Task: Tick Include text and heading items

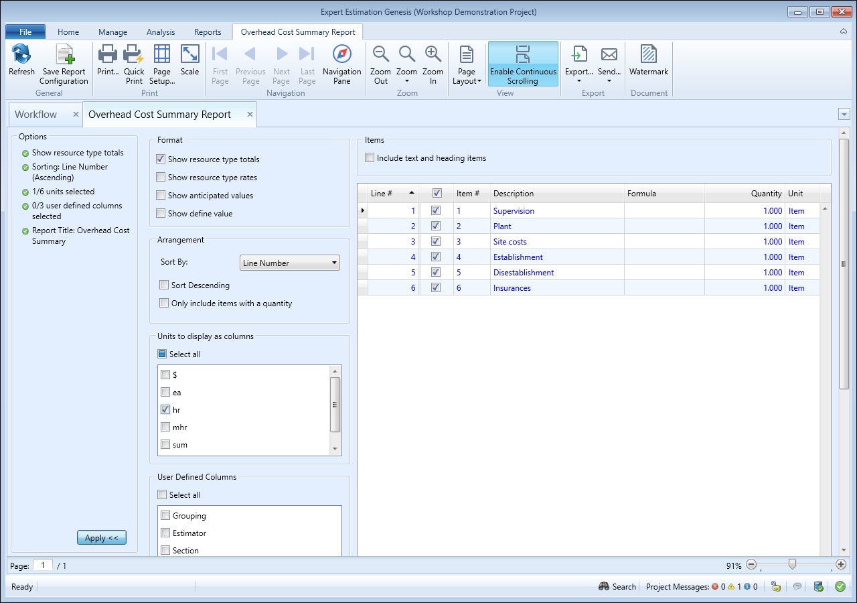Action: [x=370, y=159]
